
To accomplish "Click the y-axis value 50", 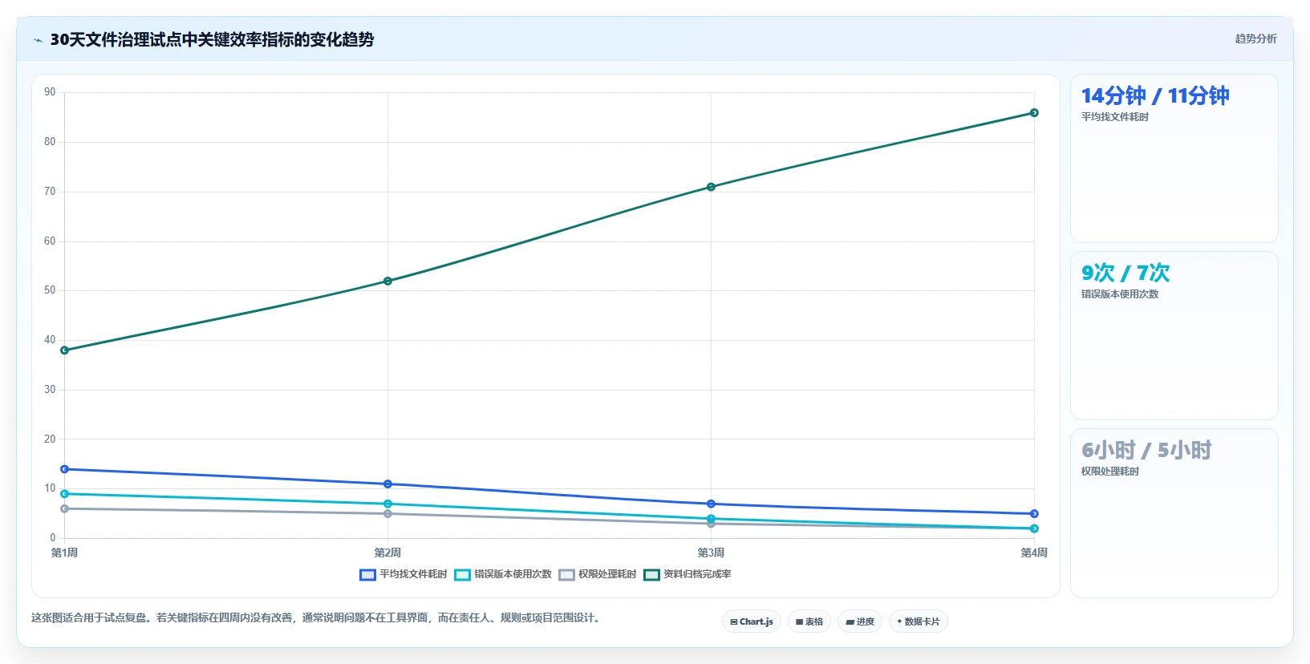I will click(x=50, y=290).
